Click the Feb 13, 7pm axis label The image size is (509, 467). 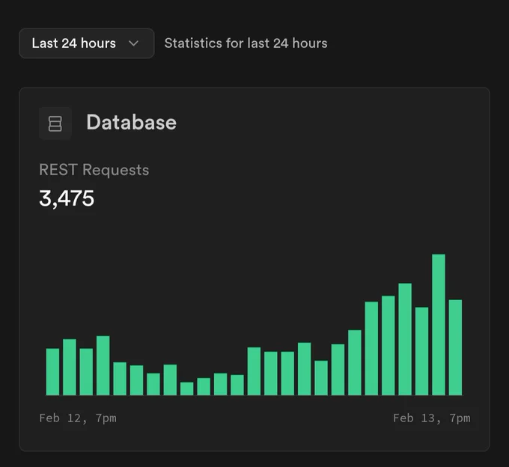click(x=432, y=418)
